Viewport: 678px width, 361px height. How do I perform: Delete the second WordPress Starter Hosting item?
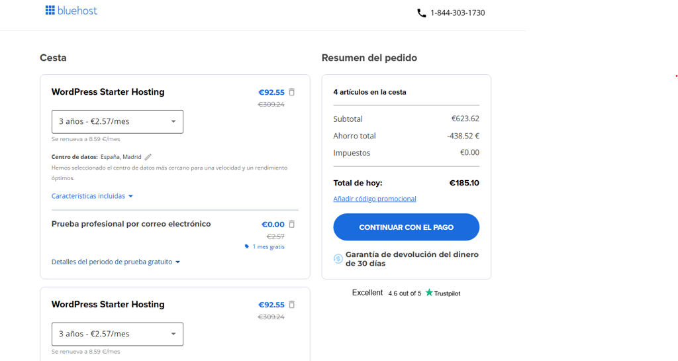pyautogui.click(x=292, y=304)
